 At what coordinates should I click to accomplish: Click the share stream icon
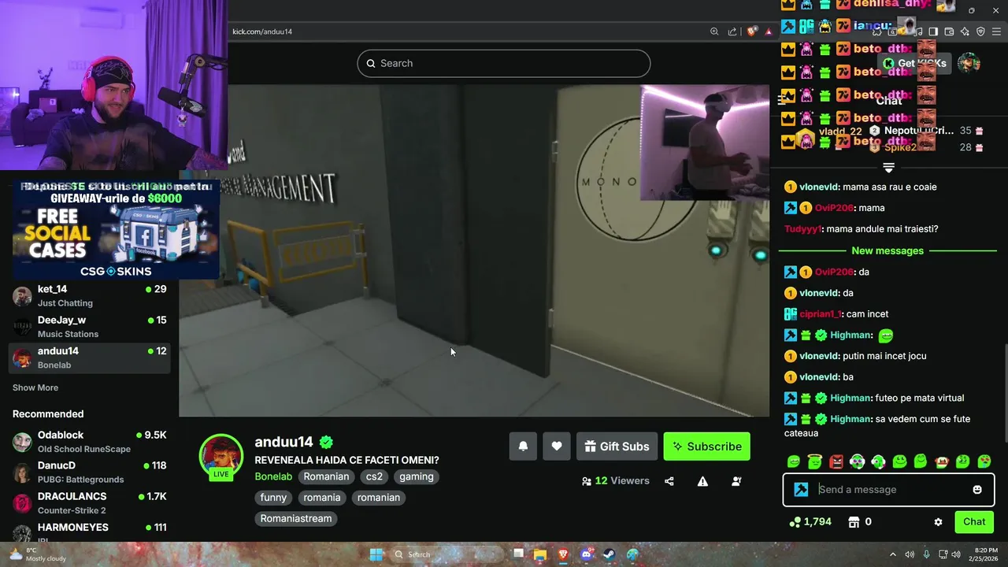(x=669, y=481)
